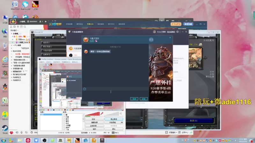The height and width of the screenshot is (143, 255).
Task: Toggle the 击杀 source checkbox in OBS
Action: click(64, 123)
